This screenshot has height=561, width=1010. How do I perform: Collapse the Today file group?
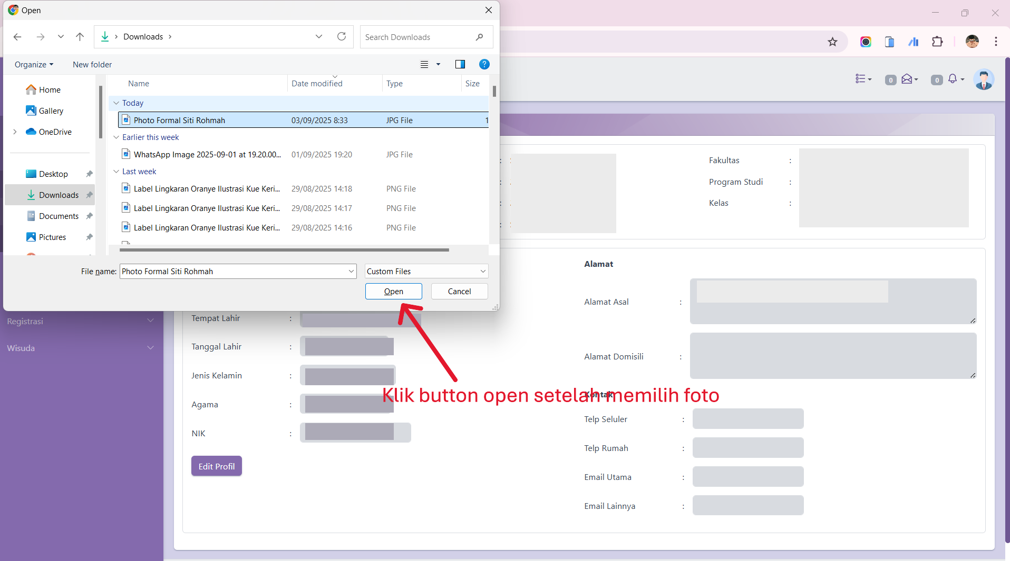tap(116, 103)
